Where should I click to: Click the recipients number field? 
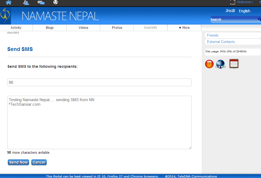pos(99,82)
